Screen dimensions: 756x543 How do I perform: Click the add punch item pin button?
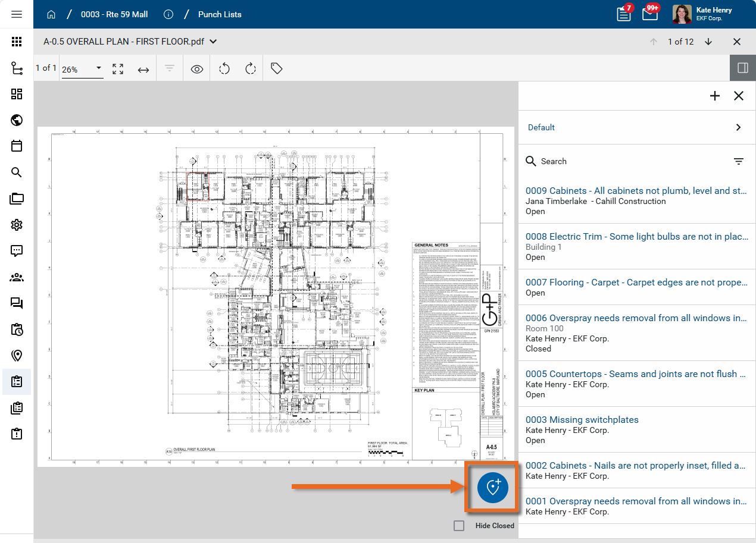click(x=492, y=488)
